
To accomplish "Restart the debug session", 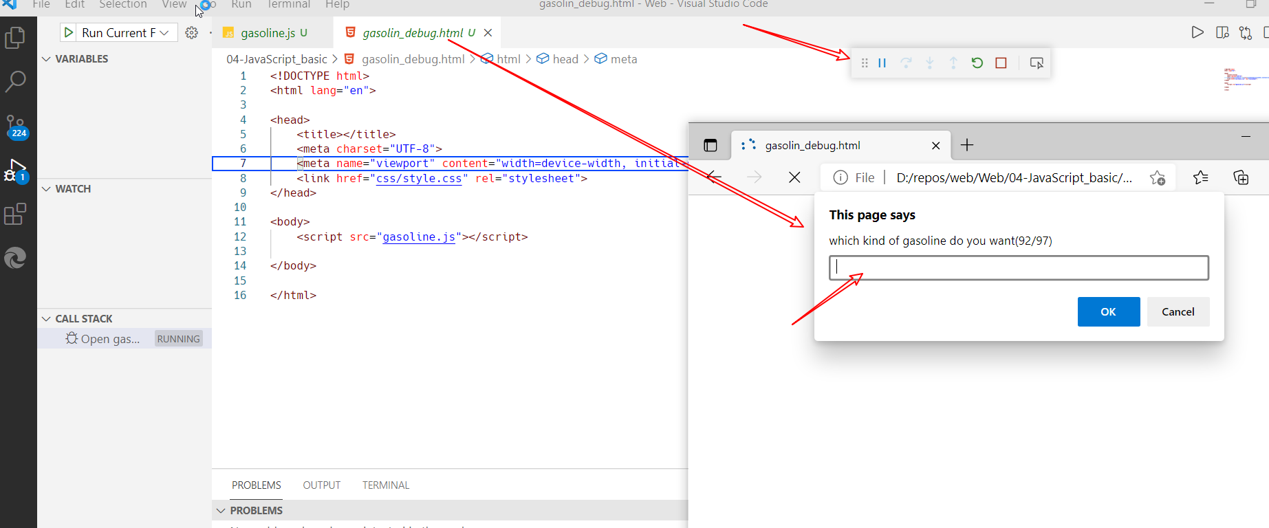I will coord(977,63).
